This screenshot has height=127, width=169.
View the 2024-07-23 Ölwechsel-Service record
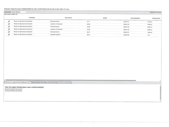pyautogui.click(x=9, y=27)
